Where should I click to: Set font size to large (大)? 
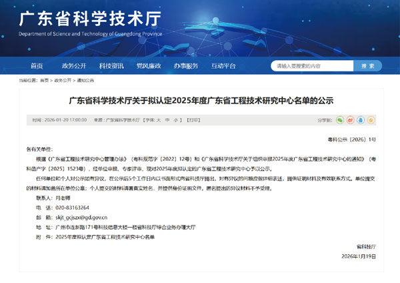(x=158, y=120)
